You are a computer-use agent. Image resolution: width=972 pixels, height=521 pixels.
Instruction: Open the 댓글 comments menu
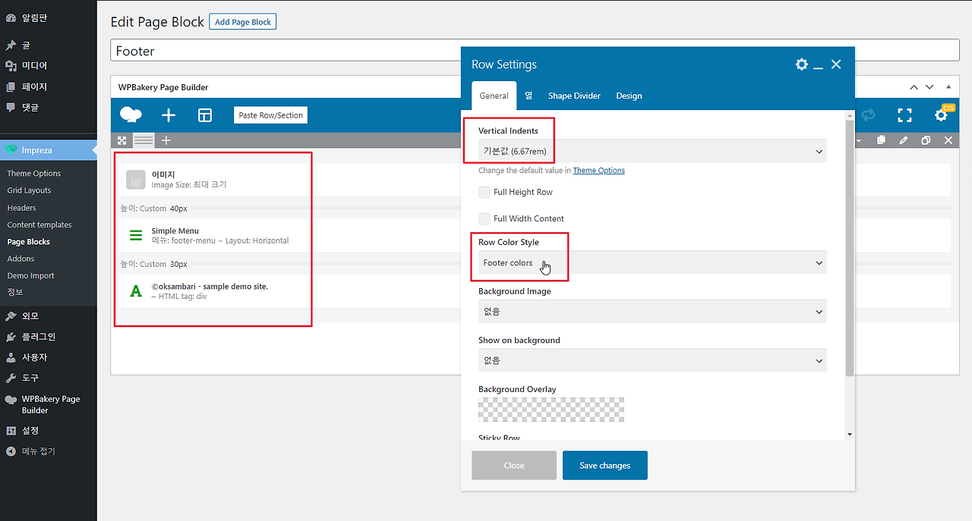[49, 107]
